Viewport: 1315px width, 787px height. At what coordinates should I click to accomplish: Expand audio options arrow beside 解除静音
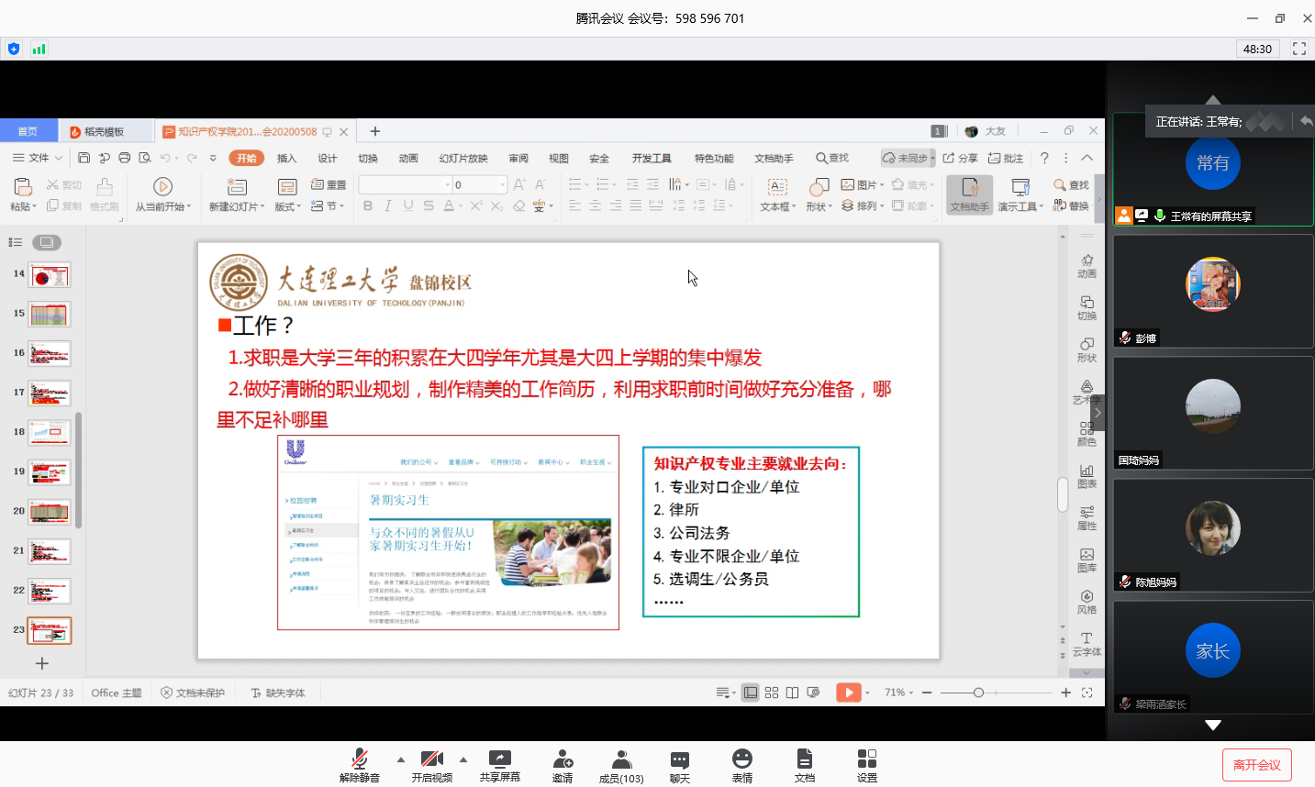coord(401,759)
